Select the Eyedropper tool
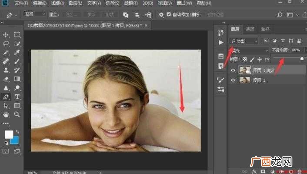The image size is (307, 174). click(17, 52)
